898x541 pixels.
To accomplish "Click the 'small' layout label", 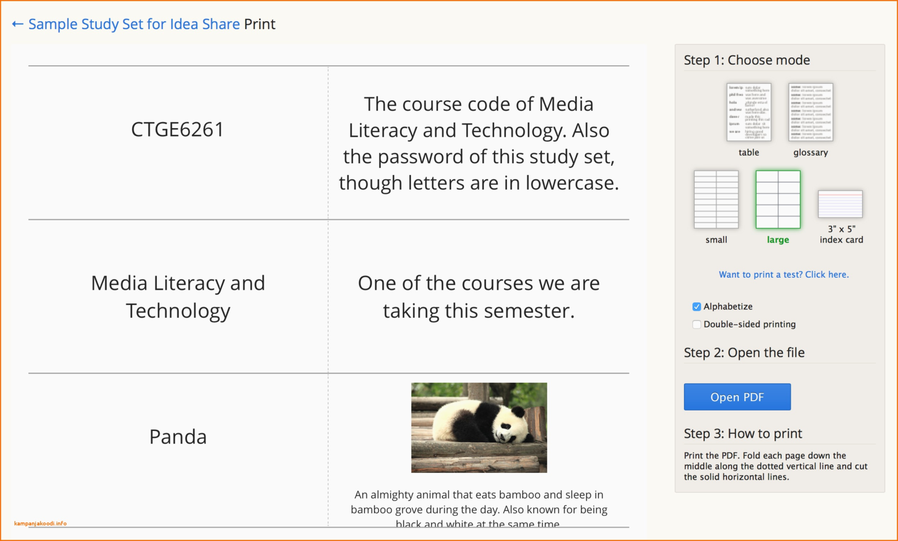I will pos(717,240).
